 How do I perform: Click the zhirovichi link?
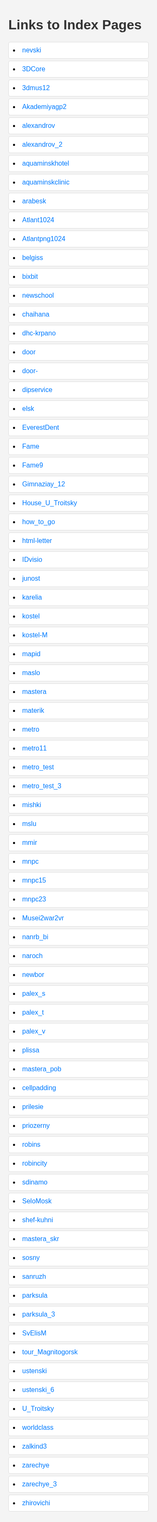[x=36, y=1502]
